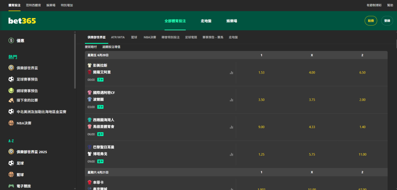Select the tennis ball icon beside 網球賽事預告
Image resolution: width=397 pixels, height=190 pixels.
point(11,91)
